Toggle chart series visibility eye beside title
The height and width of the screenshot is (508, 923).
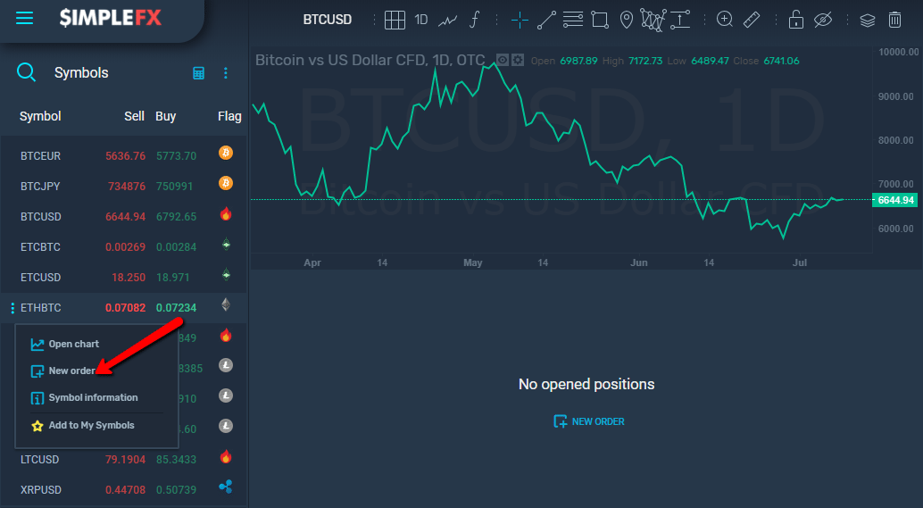pyautogui.click(x=503, y=61)
